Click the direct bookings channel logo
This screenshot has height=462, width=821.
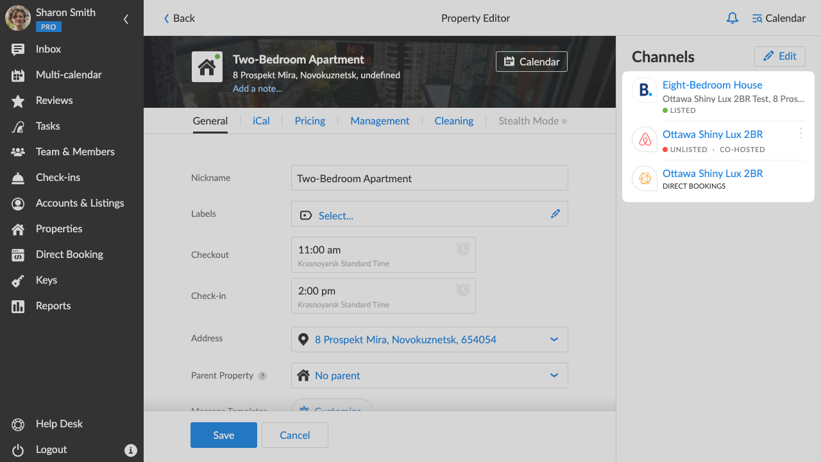tap(645, 178)
